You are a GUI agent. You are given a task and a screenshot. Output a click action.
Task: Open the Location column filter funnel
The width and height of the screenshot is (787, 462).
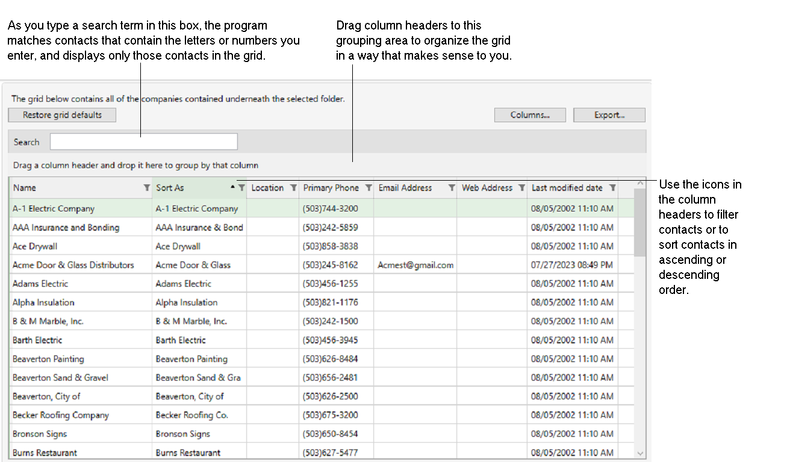293,188
